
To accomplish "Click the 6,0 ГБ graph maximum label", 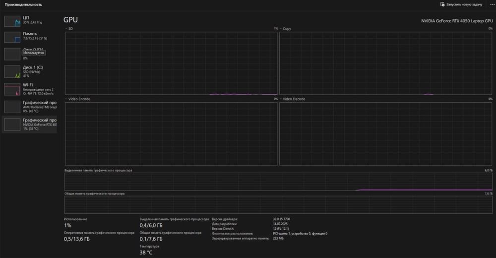I will (489, 170).
